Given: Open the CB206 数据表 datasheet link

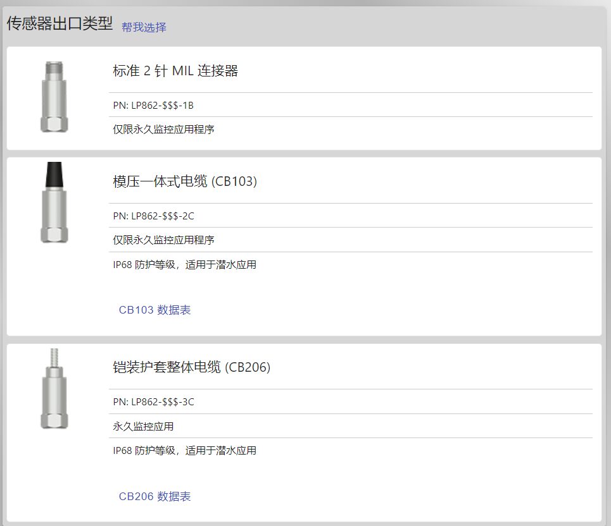Looking at the screenshot, I should click(x=154, y=496).
